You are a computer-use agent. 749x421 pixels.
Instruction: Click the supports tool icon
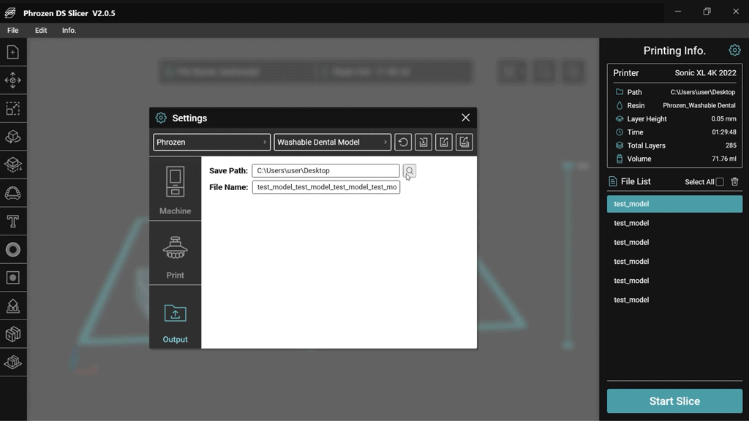[x=13, y=306]
